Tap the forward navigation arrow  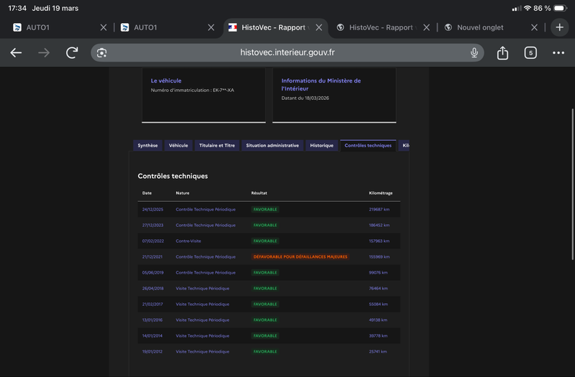point(44,52)
